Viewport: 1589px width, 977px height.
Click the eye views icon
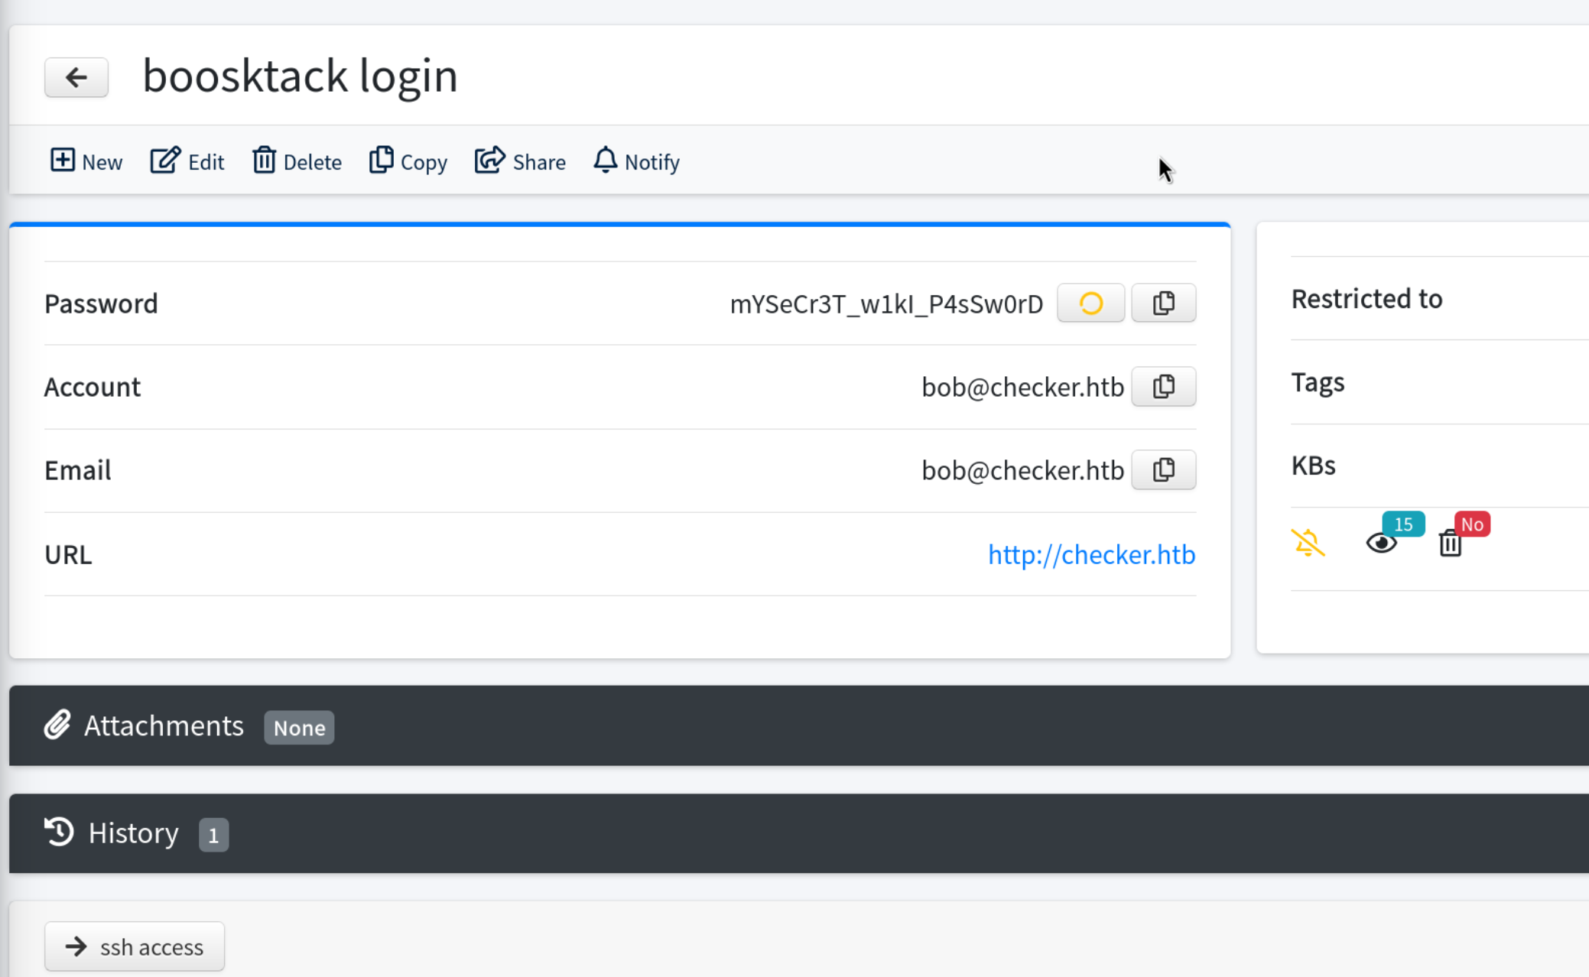coord(1381,544)
